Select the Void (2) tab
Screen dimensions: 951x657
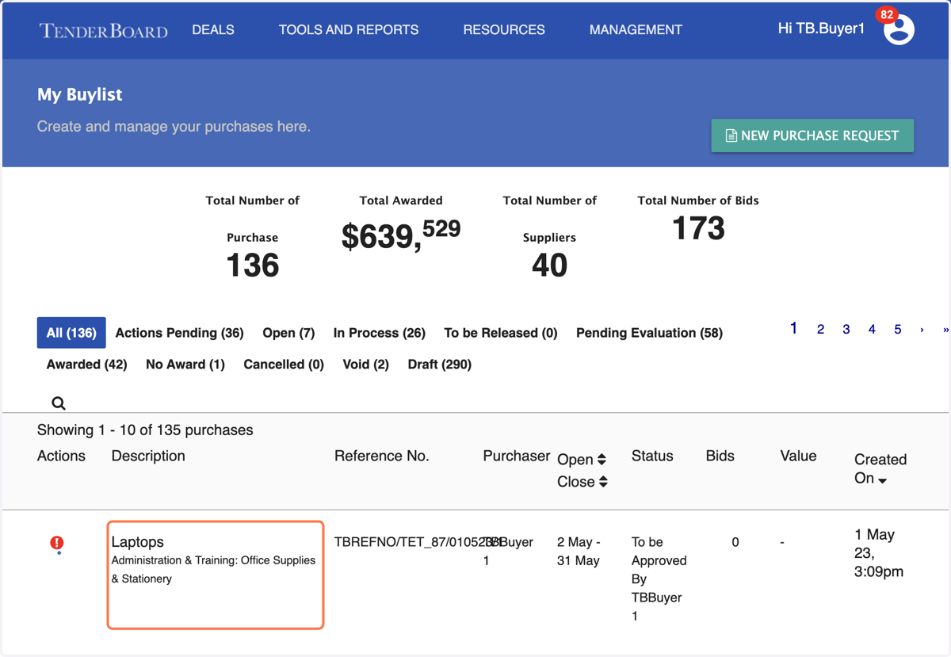(x=365, y=365)
